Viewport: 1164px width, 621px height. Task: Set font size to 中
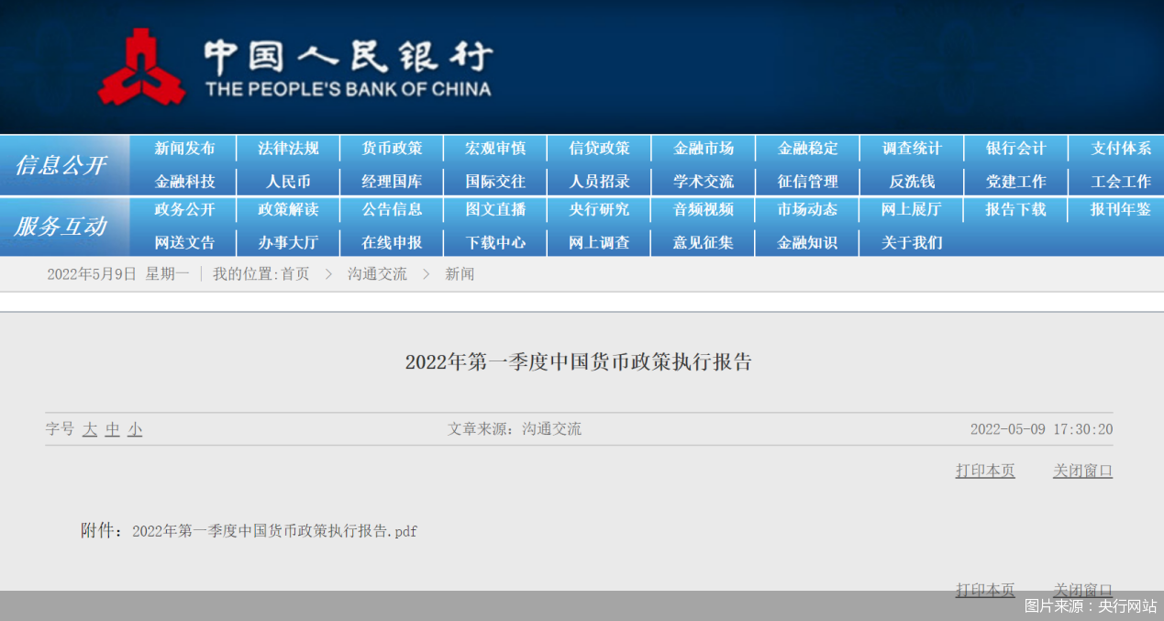pyautogui.click(x=112, y=429)
